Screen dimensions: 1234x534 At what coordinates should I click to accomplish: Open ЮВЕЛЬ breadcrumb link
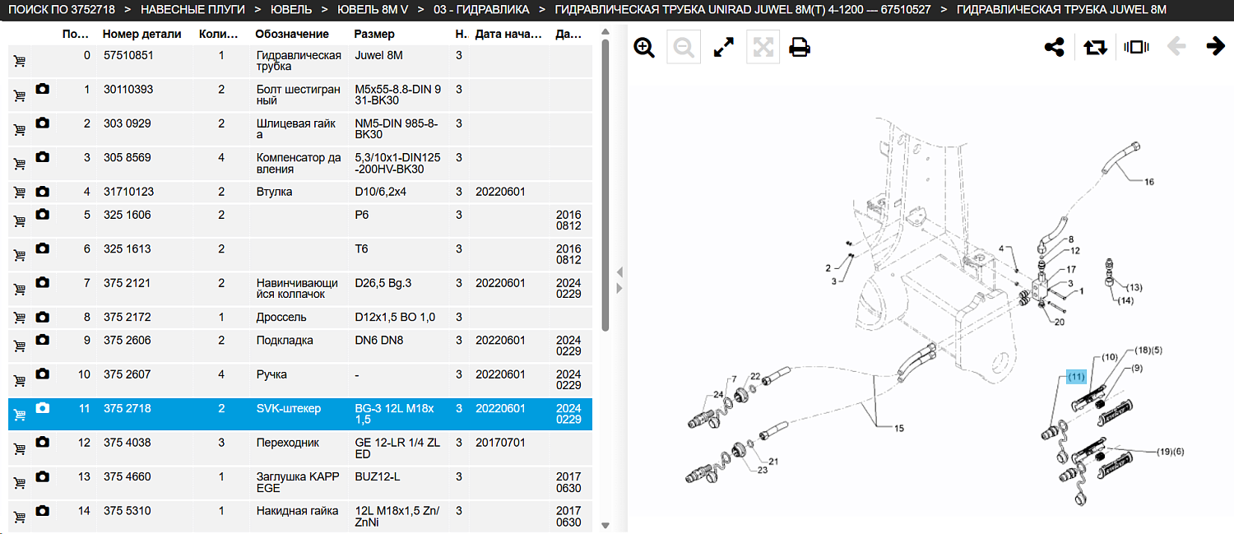click(291, 10)
